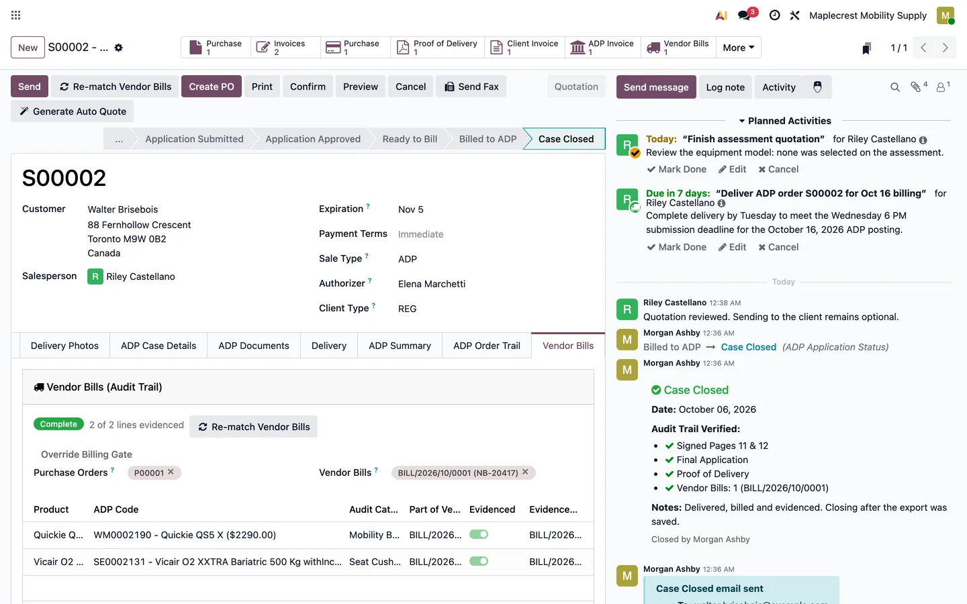Click the Create PO button

[212, 87]
